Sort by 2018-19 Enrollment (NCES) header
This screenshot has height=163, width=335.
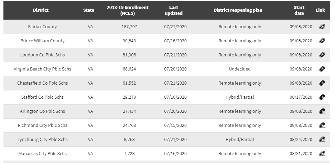tap(128, 10)
